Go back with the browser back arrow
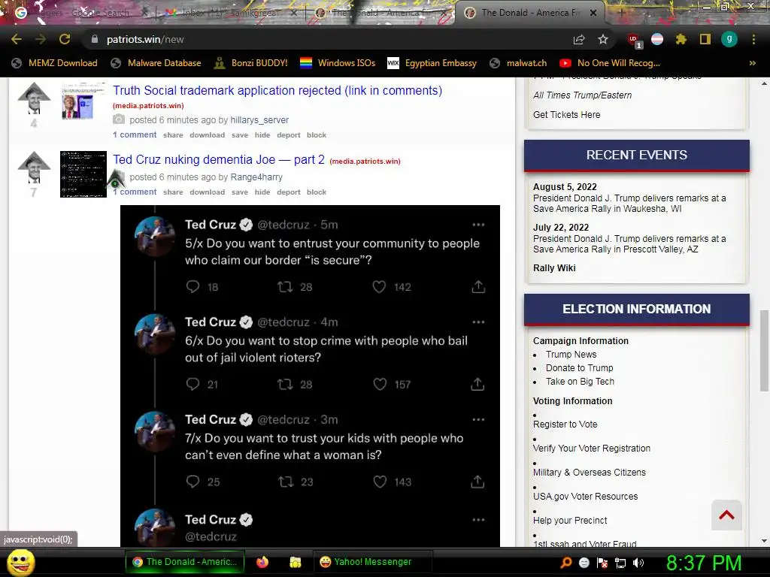The image size is (770, 577). pos(17,39)
